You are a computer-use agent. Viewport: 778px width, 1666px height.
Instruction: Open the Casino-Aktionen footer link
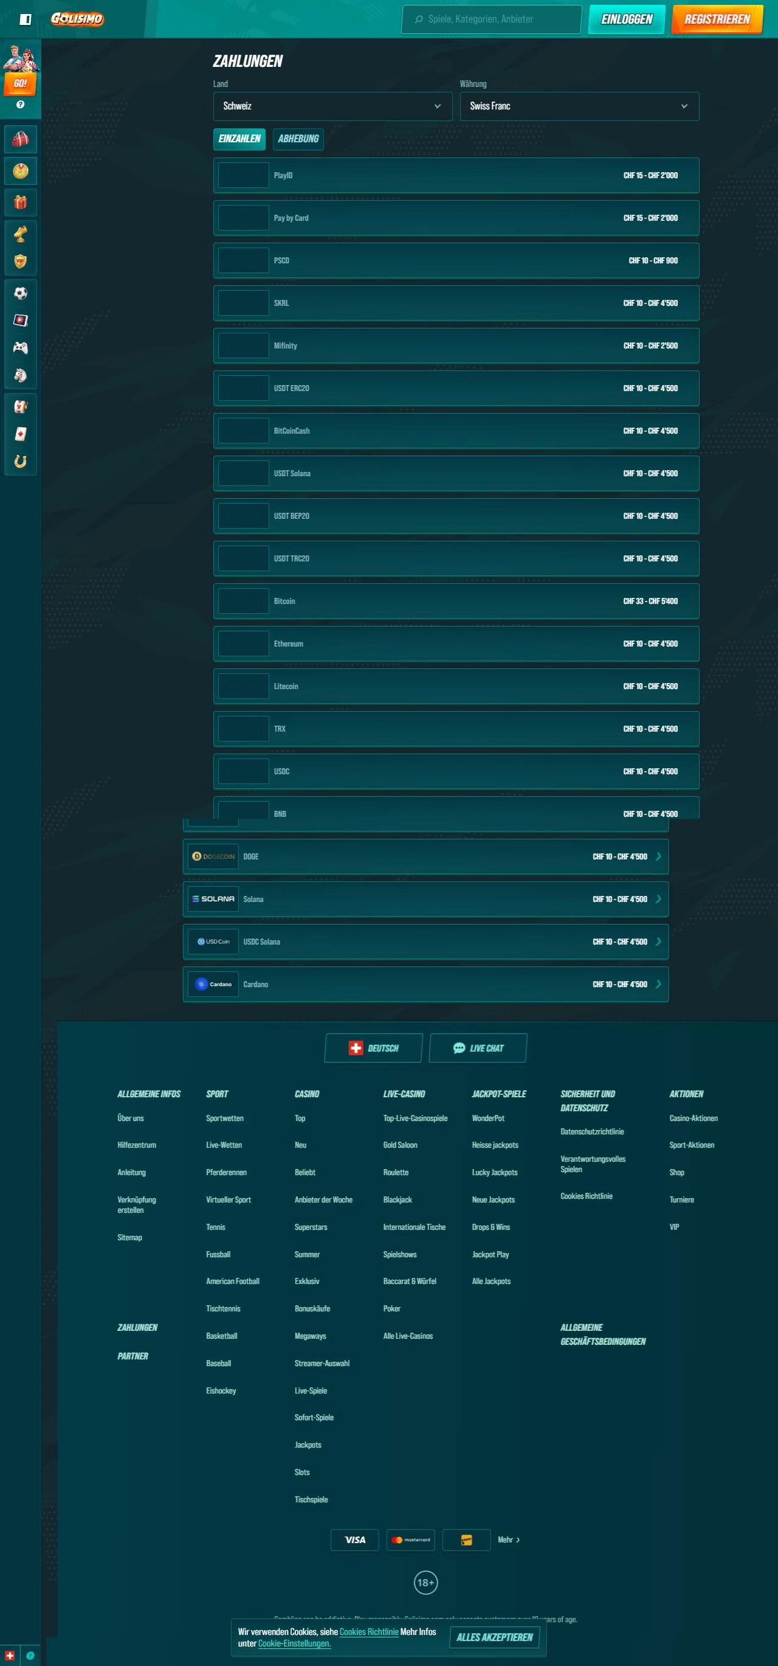point(694,1118)
